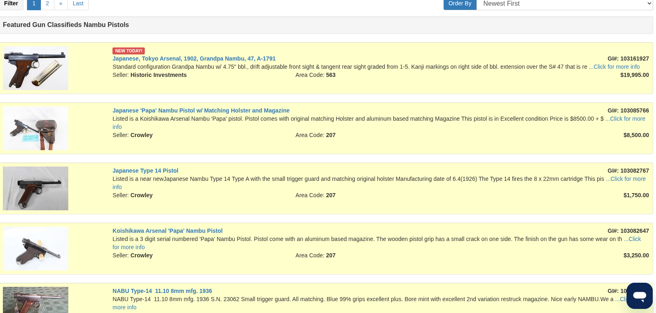Screen dimensions: 656x313
Task: Jump to the Last page
Action: click(78, 4)
